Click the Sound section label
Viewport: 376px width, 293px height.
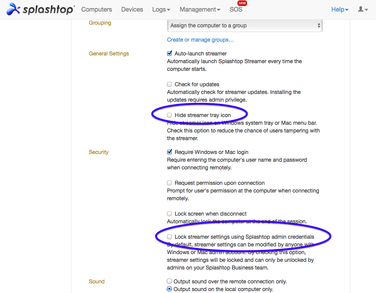click(97, 281)
